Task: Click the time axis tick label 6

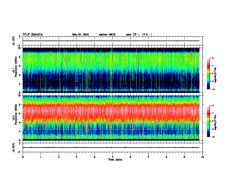Action: (131, 157)
